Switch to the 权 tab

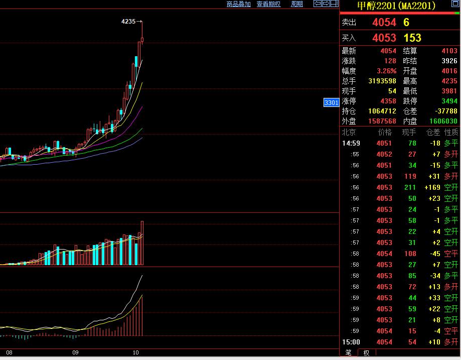(366, 353)
